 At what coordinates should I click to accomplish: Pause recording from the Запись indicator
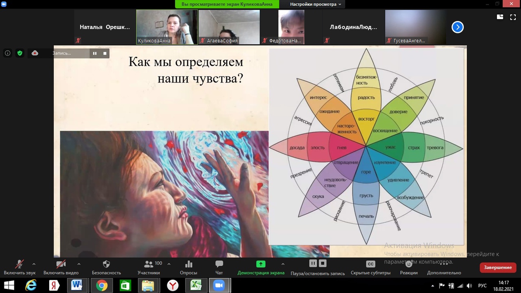pyautogui.click(x=94, y=53)
